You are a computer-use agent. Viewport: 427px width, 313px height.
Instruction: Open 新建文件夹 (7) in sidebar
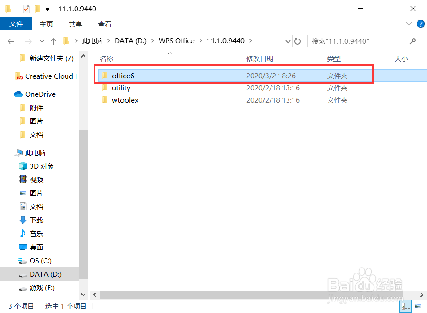52,58
